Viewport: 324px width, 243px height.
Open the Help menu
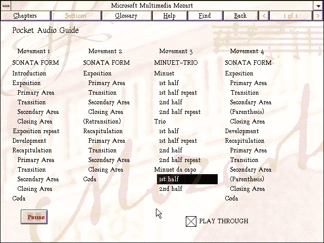click(170, 16)
